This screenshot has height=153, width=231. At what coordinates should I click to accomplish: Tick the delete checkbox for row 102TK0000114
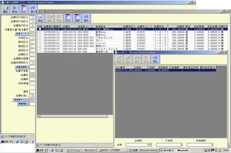click(x=40, y=32)
